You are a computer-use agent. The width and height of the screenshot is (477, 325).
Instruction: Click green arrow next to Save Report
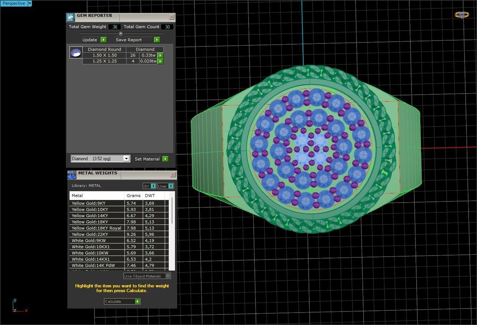[157, 39]
